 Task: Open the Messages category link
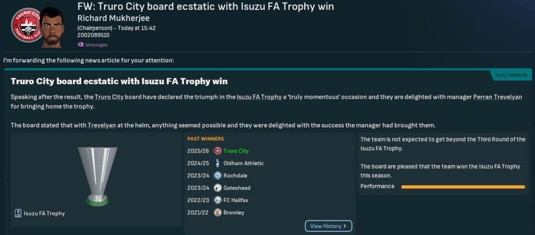click(x=96, y=45)
